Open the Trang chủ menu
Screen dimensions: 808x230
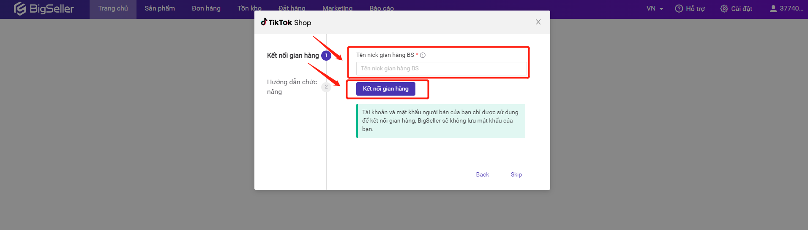[113, 8]
